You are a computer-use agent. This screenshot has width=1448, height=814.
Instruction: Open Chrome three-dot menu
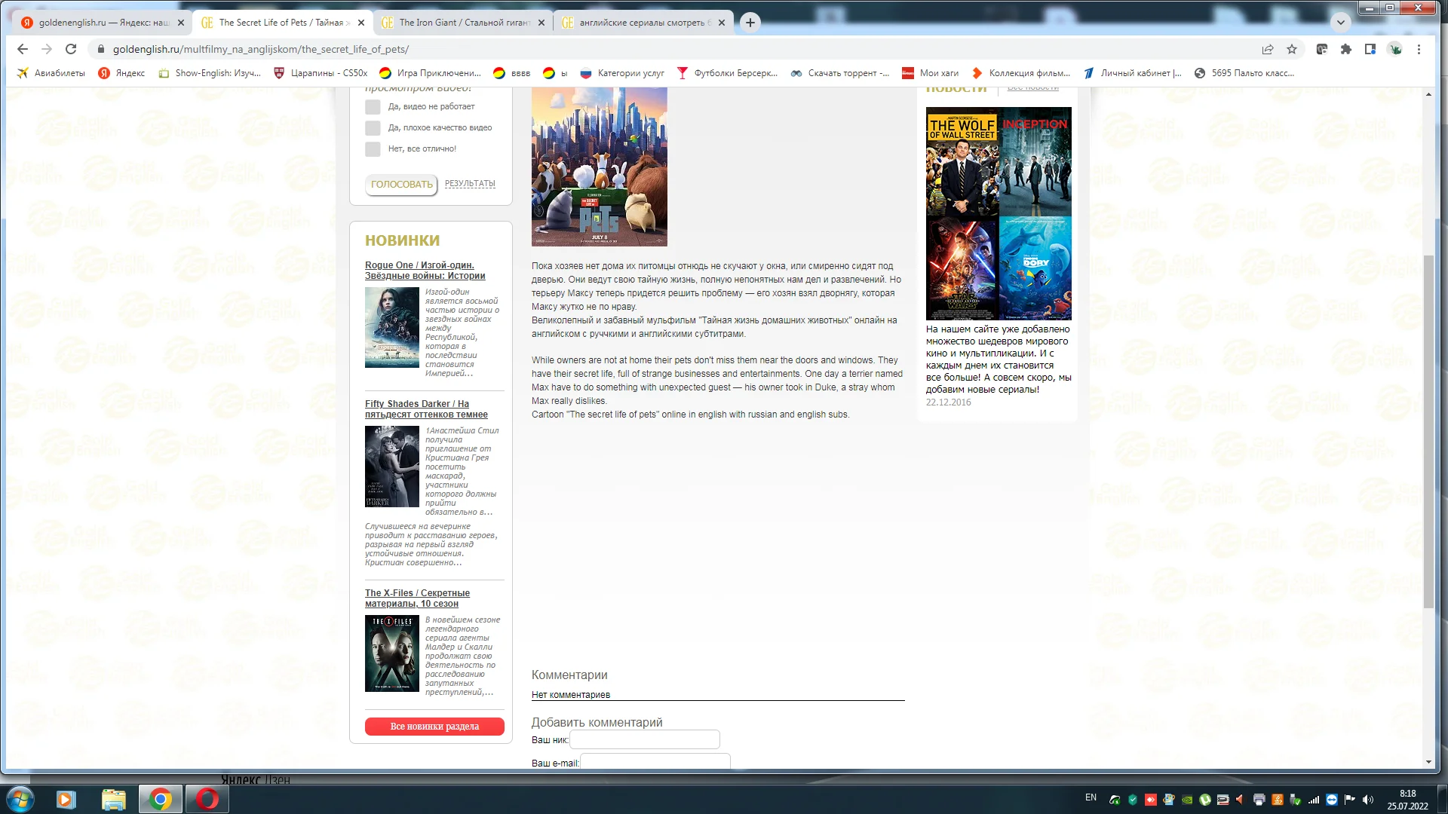click(x=1419, y=49)
